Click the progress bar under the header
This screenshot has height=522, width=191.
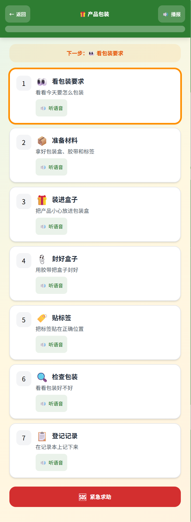coord(95,29)
